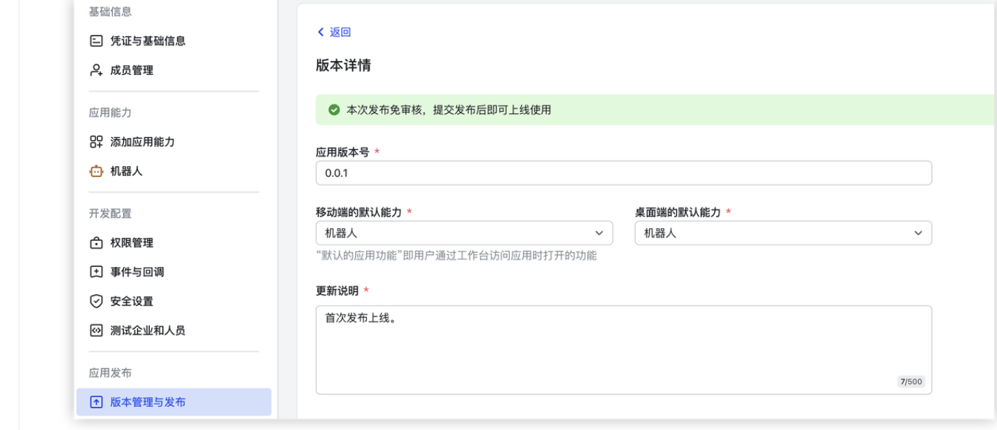Click the 测试企业和人员 code icon
This screenshot has height=430, width=997.
click(x=95, y=330)
